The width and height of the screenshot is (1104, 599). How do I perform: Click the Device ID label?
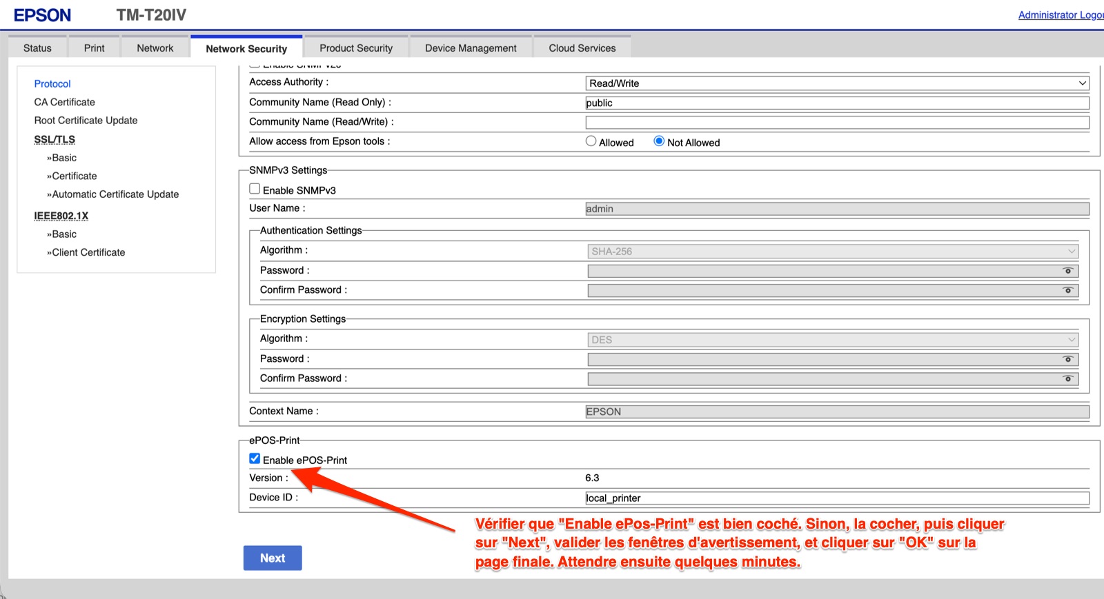pos(274,498)
